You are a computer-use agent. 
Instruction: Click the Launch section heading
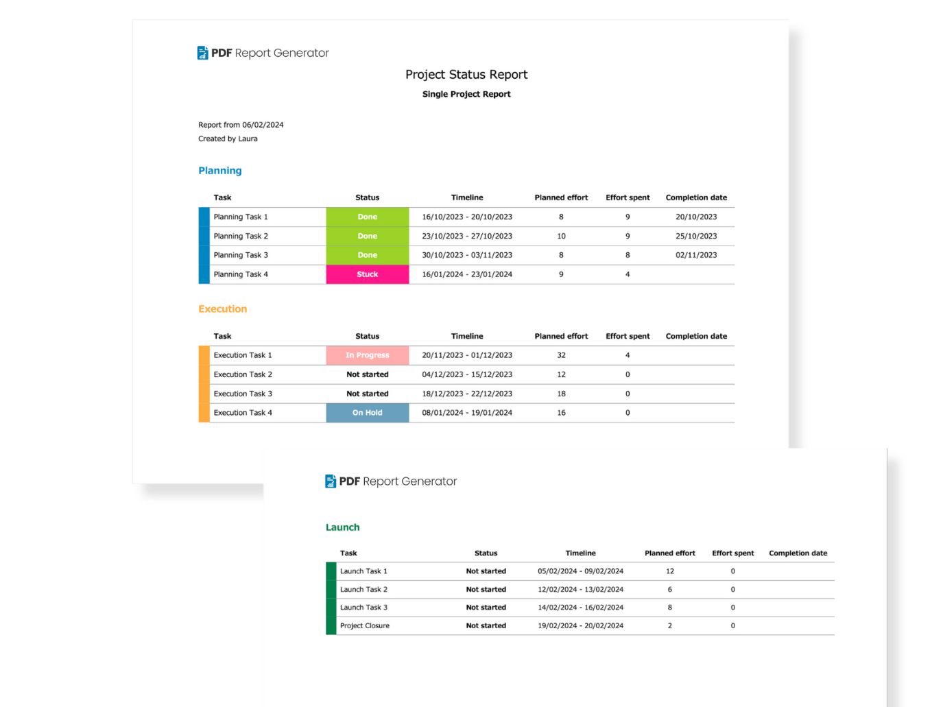[343, 527]
